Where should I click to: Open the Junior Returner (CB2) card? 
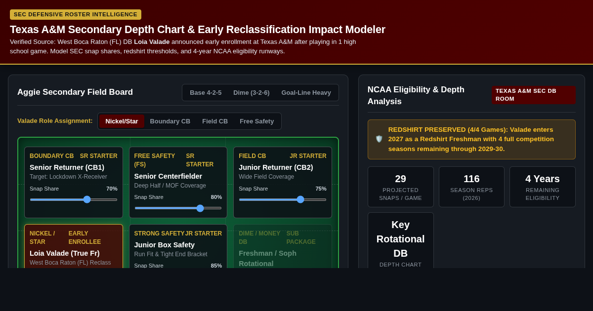283,182
